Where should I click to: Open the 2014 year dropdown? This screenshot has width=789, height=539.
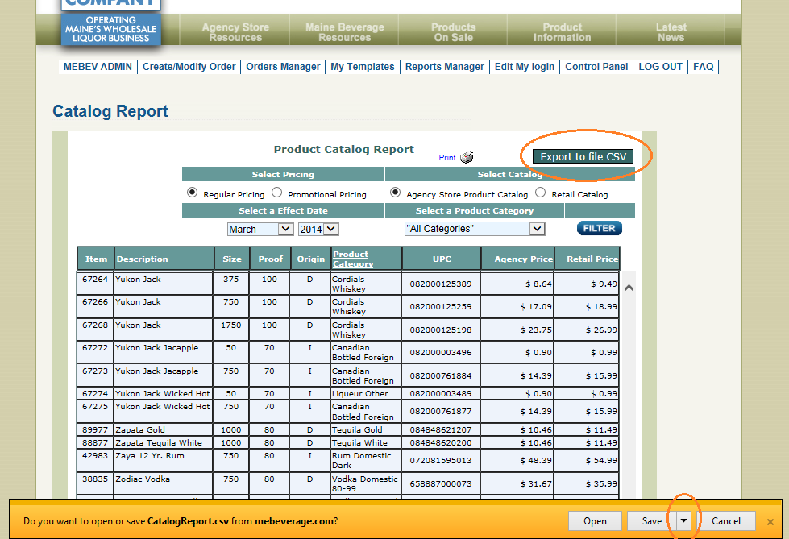318,229
